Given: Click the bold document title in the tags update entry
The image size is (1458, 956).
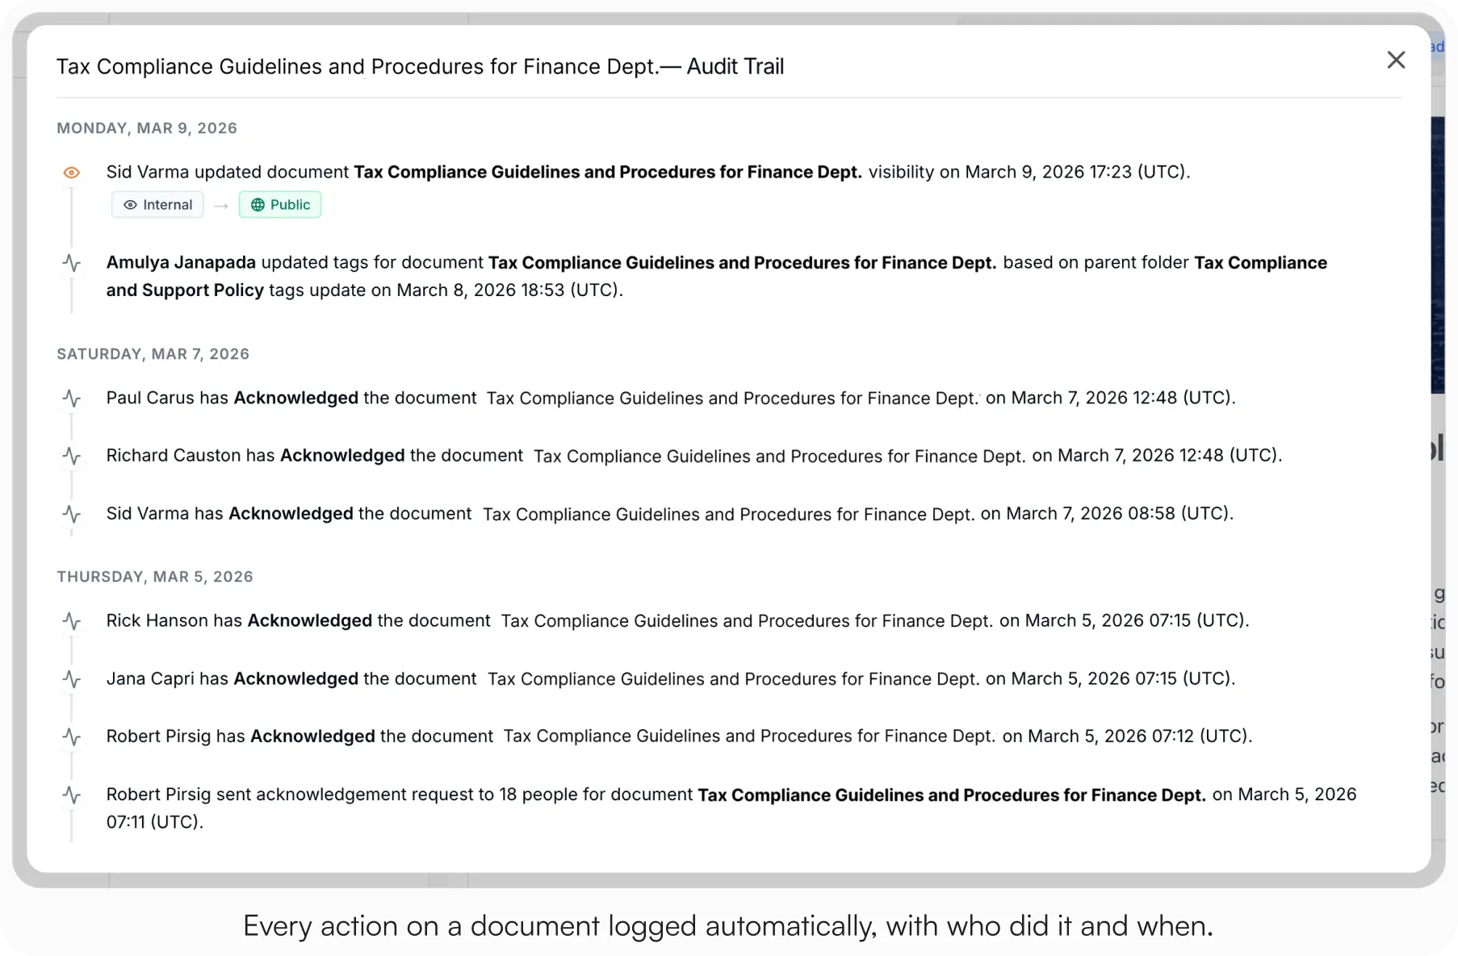Looking at the screenshot, I should click(x=743, y=262).
